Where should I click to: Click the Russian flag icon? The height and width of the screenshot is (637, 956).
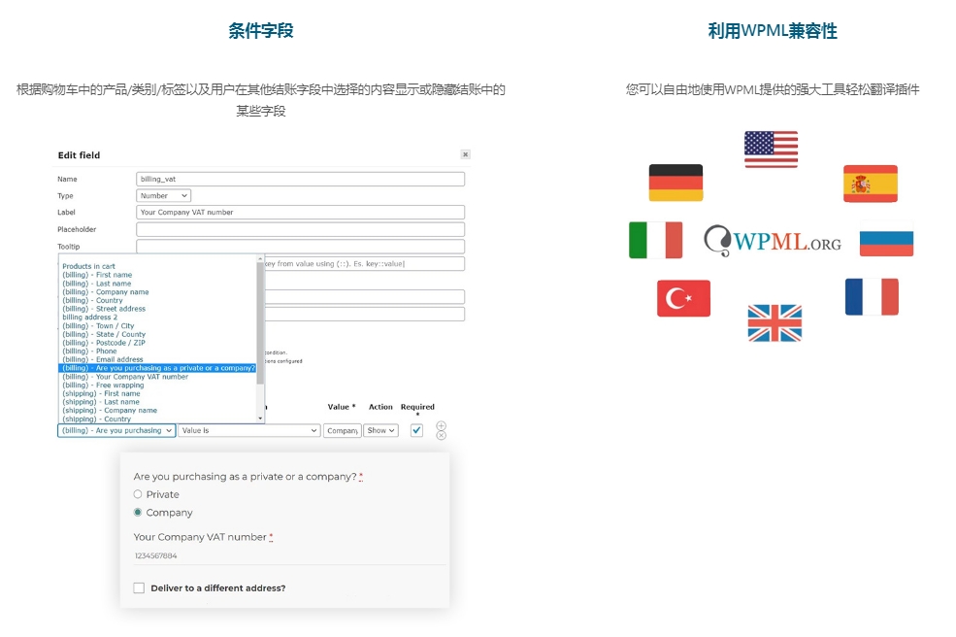pos(886,239)
